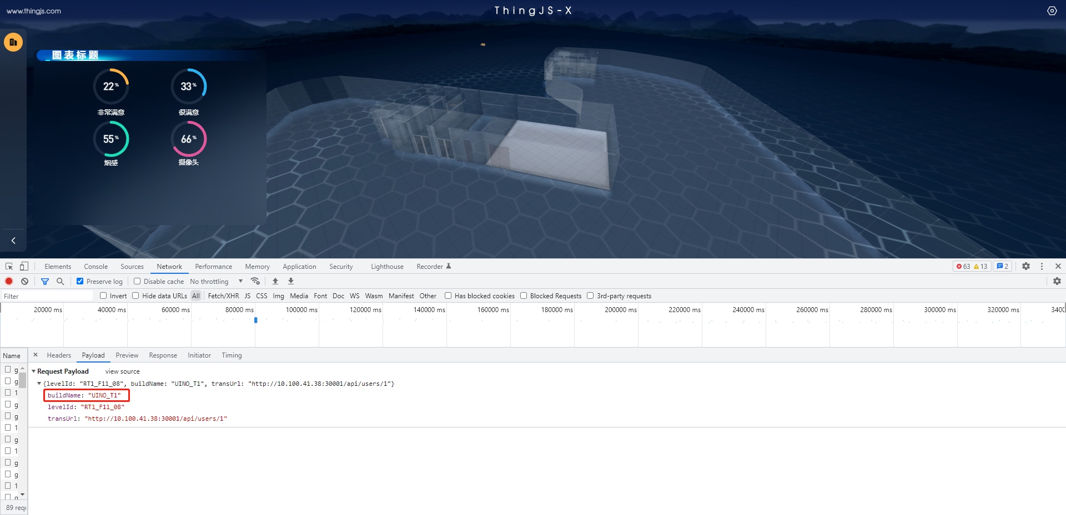The image size is (1066, 515).
Task: Filter requests by Fetch/XHR type
Action: [223, 296]
